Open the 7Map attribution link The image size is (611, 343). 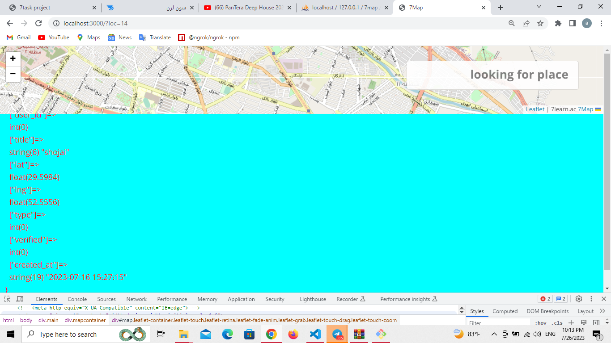coord(585,109)
